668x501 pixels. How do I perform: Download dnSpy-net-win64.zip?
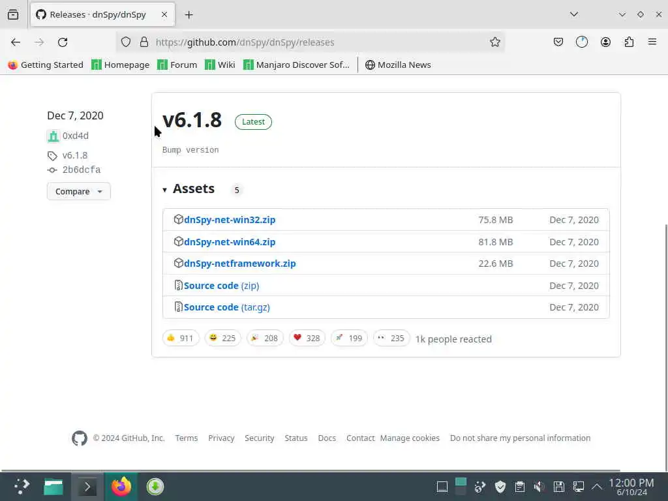point(230,242)
